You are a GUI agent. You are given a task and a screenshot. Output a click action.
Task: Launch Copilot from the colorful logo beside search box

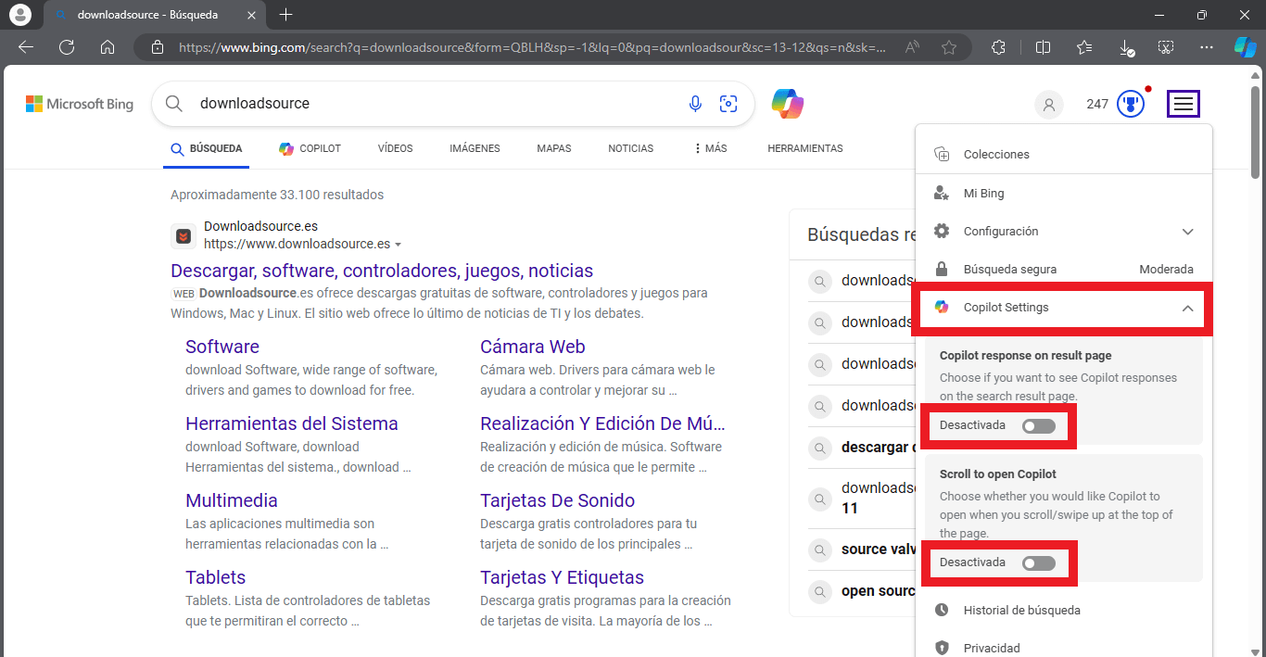pyautogui.click(x=788, y=104)
